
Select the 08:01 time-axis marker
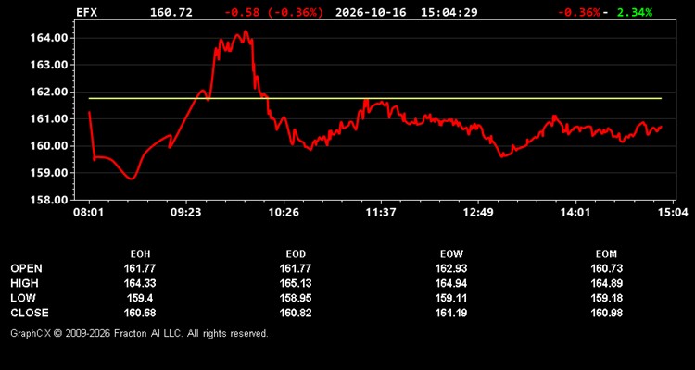point(89,213)
